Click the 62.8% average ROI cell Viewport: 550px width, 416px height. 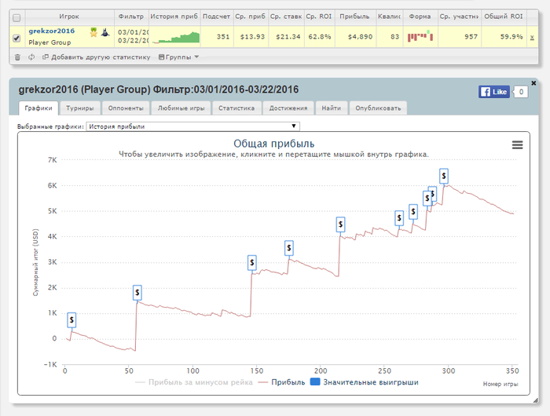click(x=319, y=36)
